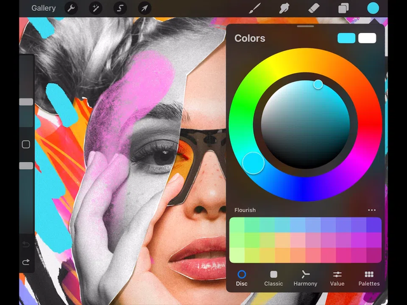Click the brush size slider handle

(26, 102)
